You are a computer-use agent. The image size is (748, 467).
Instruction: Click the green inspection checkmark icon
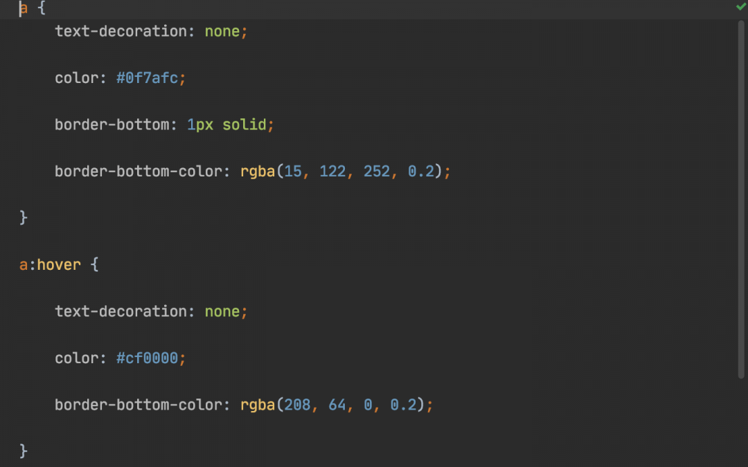(x=740, y=7)
